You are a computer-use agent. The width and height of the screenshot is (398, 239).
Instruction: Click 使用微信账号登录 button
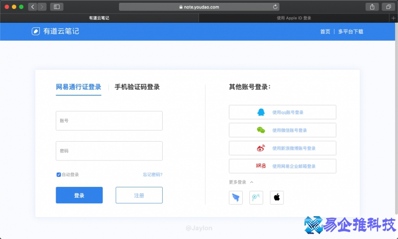[x=283, y=130]
